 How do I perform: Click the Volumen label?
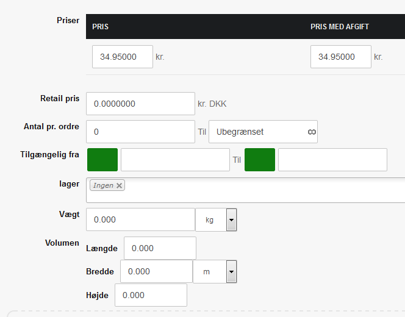pyautogui.click(x=62, y=243)
